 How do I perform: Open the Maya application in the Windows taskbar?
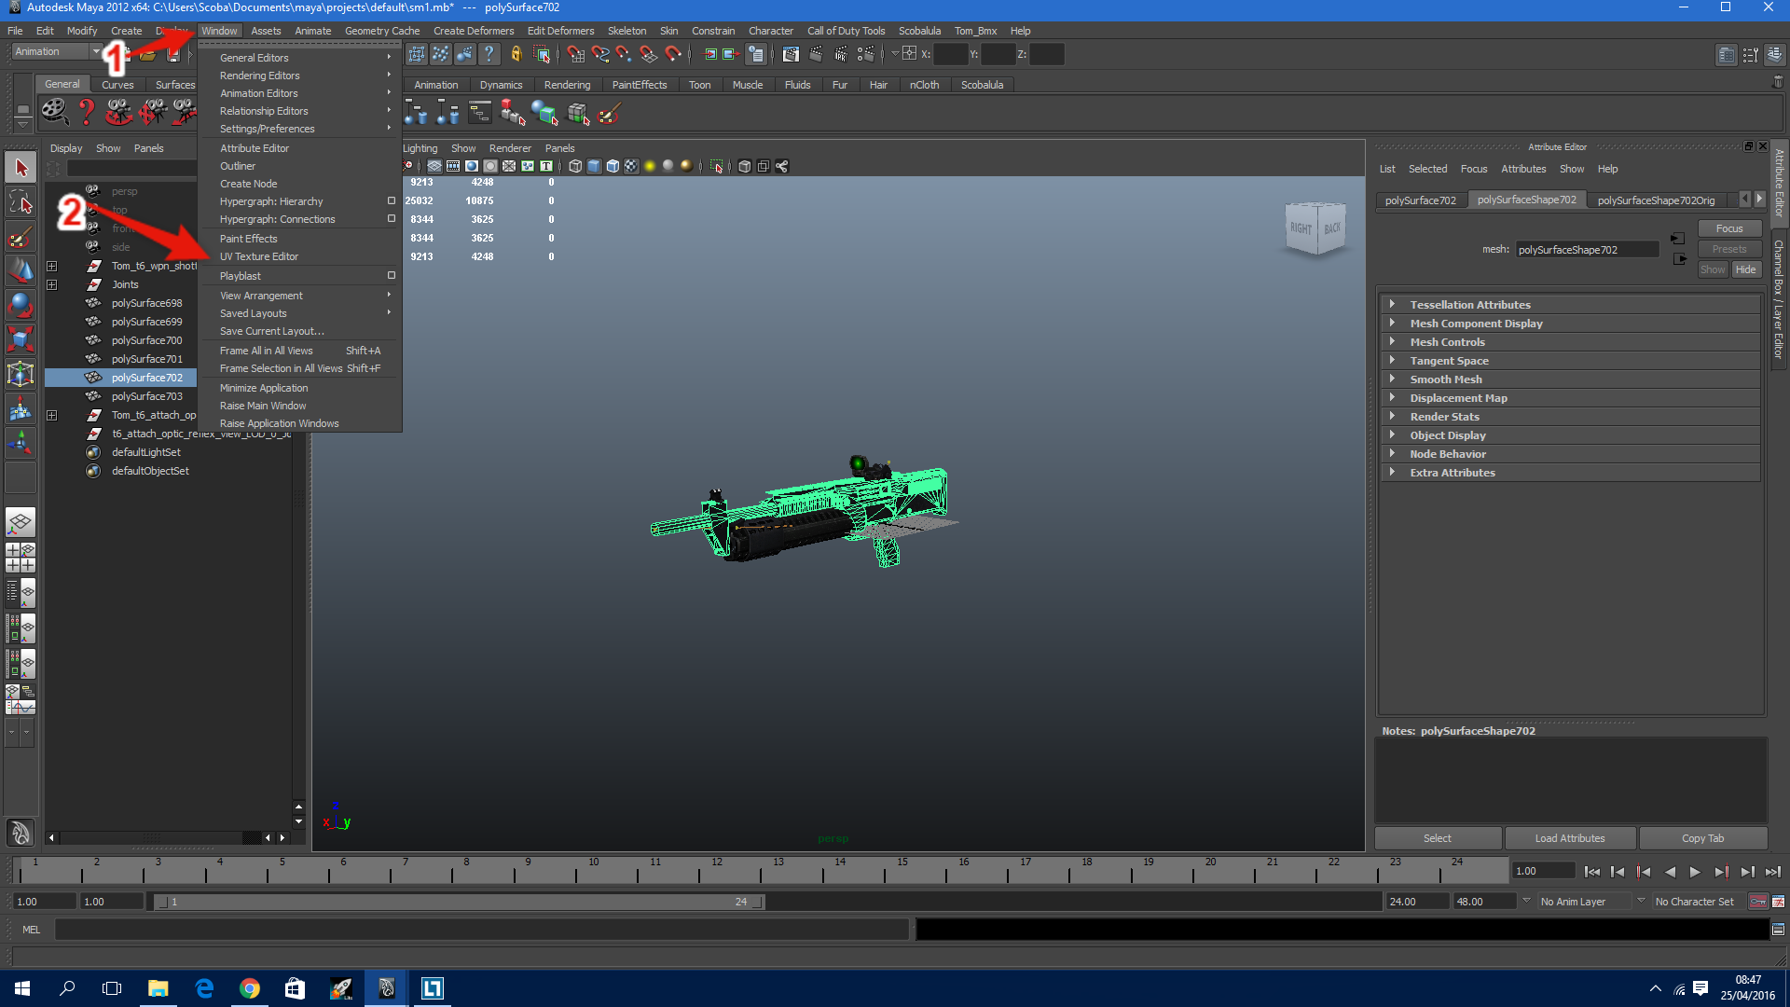point(386,988)
